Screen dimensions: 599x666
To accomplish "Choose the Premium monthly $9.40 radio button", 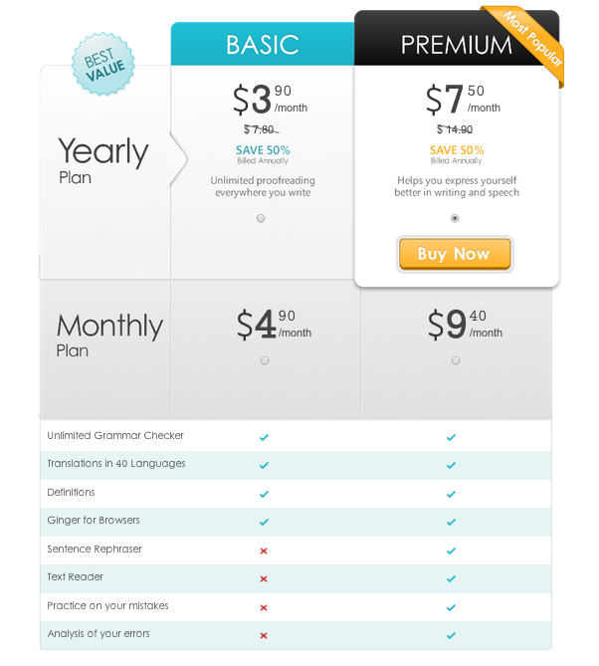I will tap(456, 360).
